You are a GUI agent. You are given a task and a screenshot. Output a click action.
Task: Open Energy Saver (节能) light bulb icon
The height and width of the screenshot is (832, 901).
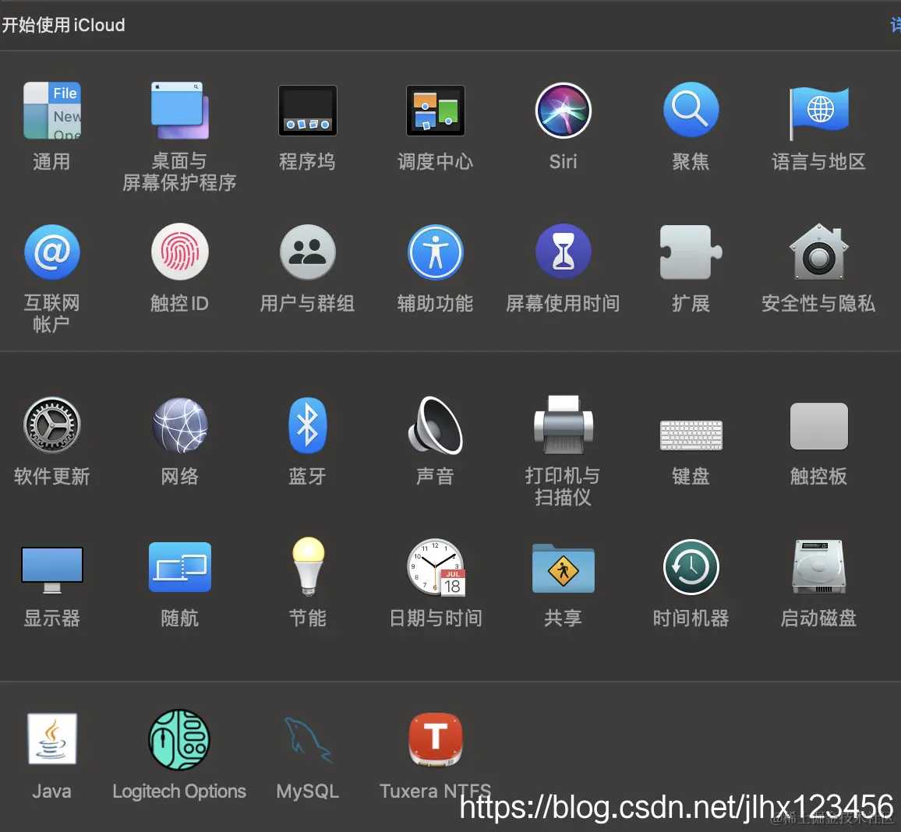308,567
